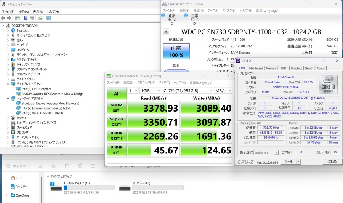
Task: Open ホーム in the Explorer sidebar
Action: pos(17,178)
